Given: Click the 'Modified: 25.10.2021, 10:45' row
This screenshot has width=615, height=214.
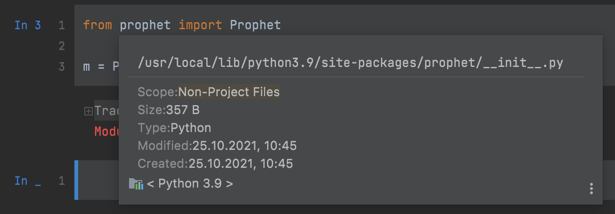Looking at the screenshot, I should (217, 146).
